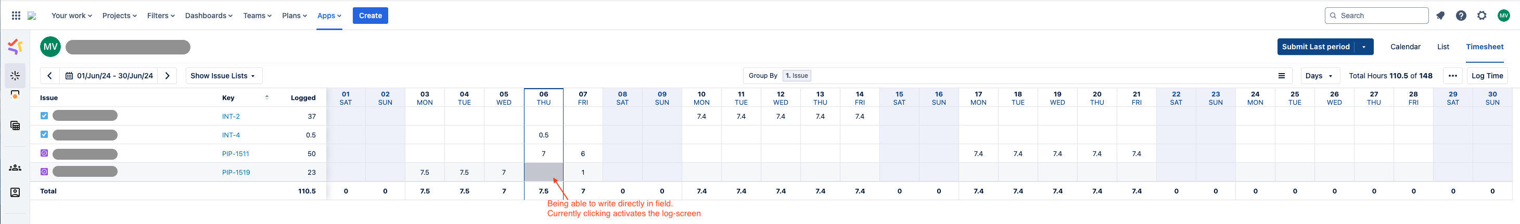Click the Key column sort arrows
The height and width of the screenshot is (224, 1520).
(x=267, y=97)
